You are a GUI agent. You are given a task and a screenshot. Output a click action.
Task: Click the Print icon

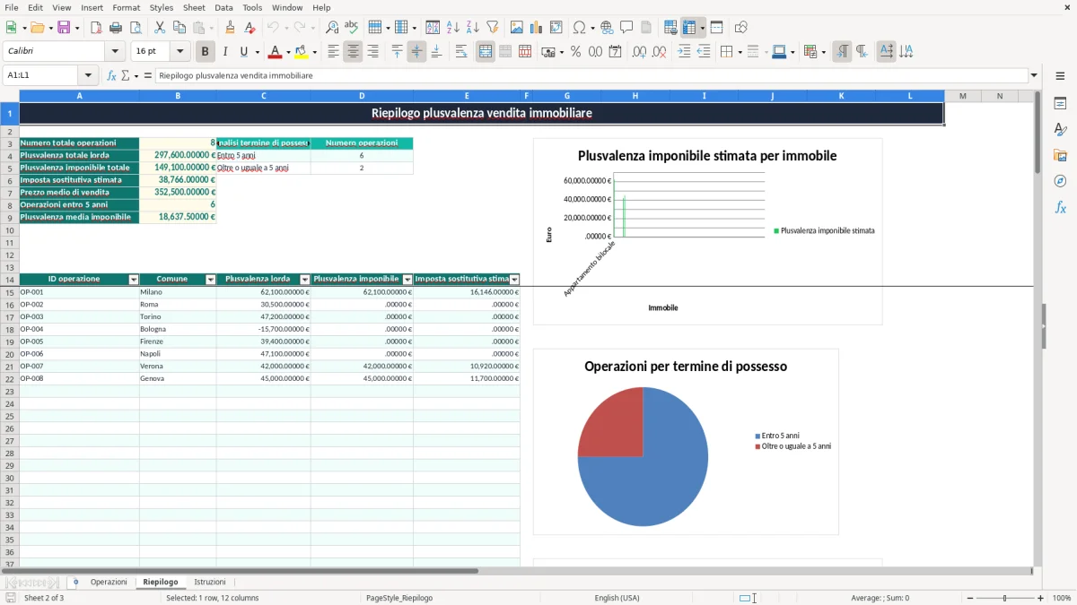[116, 28]
